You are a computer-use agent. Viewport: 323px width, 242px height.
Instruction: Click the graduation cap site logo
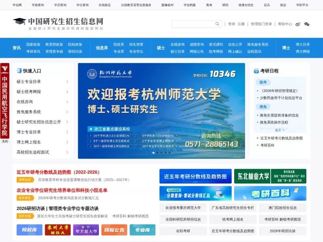pos(19,21)
